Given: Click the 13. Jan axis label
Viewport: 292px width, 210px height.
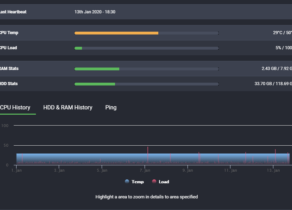Looking at the screenshot, I should coord(273,170).
